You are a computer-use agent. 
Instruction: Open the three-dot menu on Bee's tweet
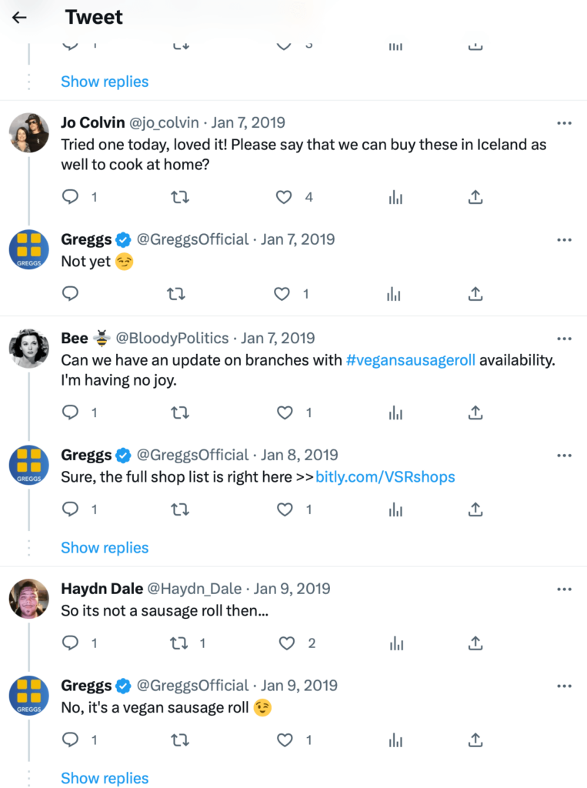click(564, 338)
